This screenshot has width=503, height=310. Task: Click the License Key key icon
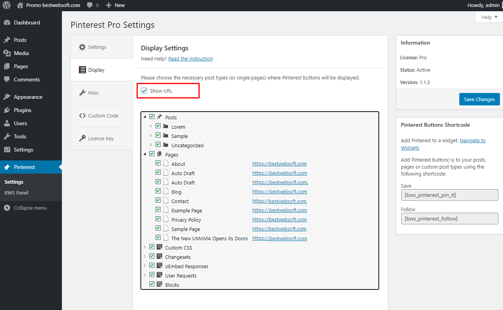82,138
